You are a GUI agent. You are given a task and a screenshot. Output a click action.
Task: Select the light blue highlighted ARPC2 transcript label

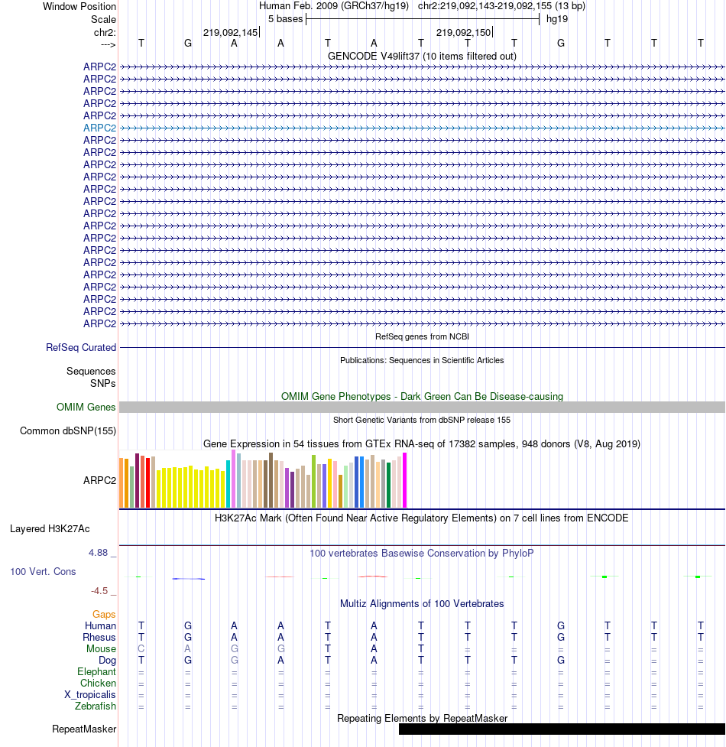[99, 128]
